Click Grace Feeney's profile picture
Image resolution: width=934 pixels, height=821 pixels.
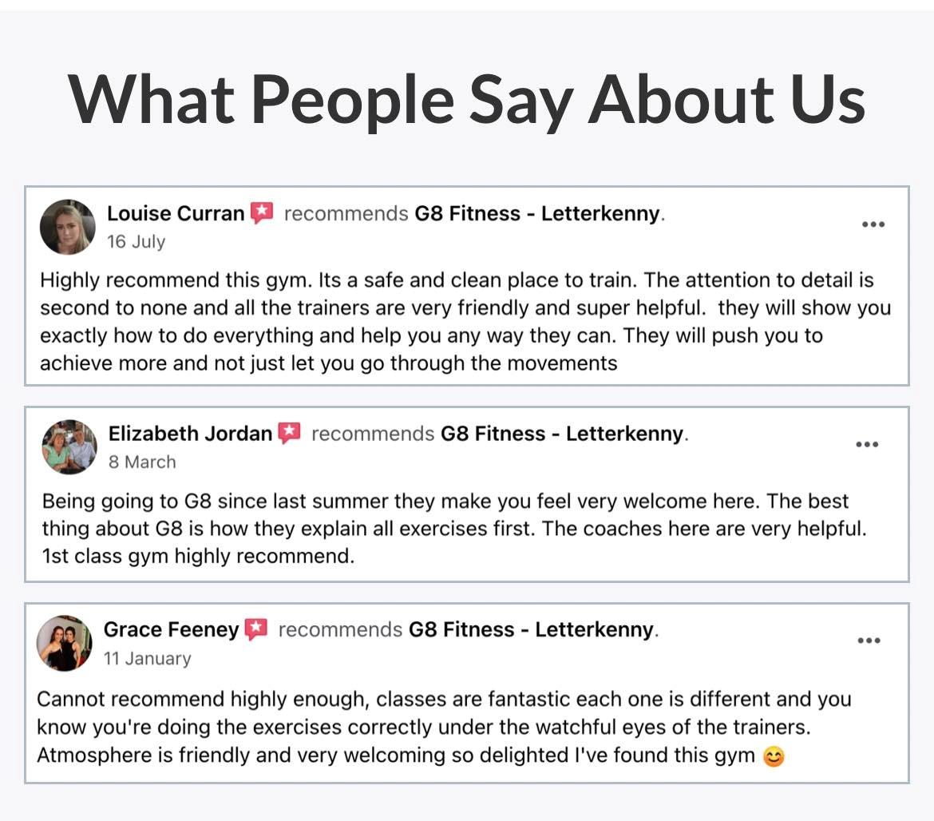pos(65,643)
